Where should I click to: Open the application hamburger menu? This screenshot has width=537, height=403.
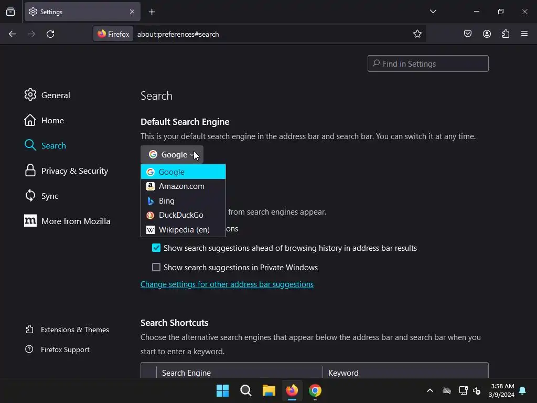tap(524, 34)
